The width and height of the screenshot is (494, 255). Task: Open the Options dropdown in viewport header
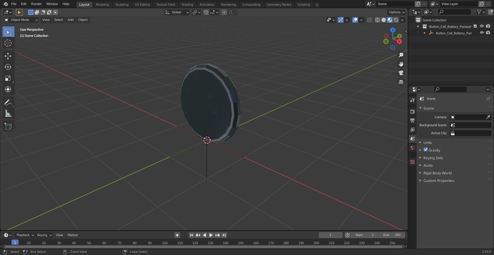(x=397, y=12)
